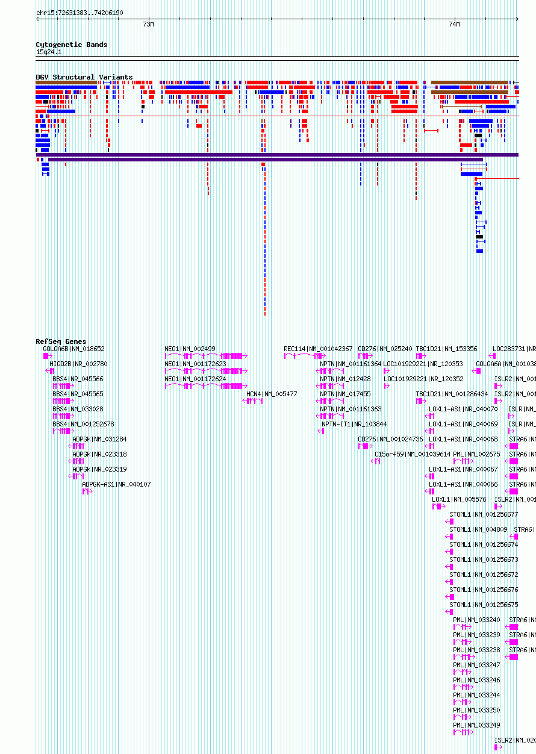
Task: Select the REC114|NM_001042367 gene label
Action: [x=318, y=349]
